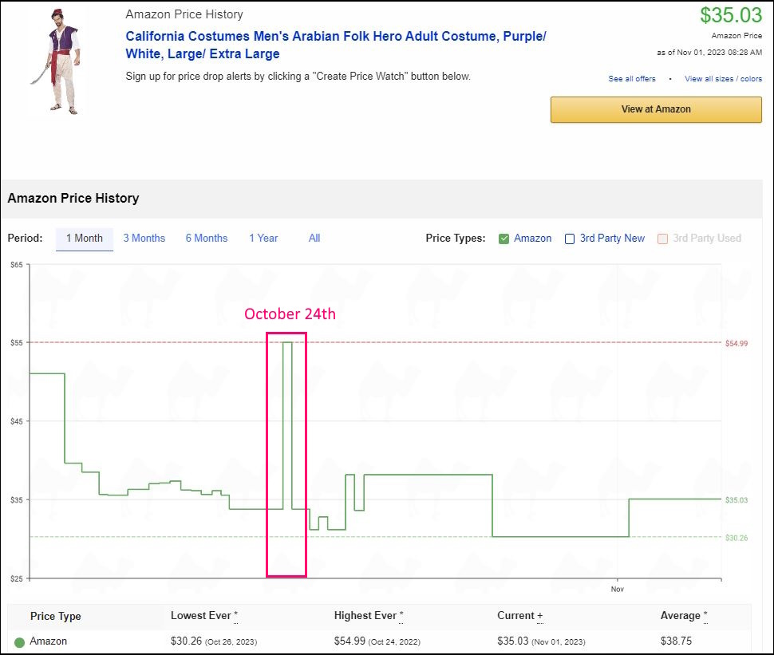Screen dimensions: 774x655
Task: Click the $45 y-axis label
Action: coord(17,421)
